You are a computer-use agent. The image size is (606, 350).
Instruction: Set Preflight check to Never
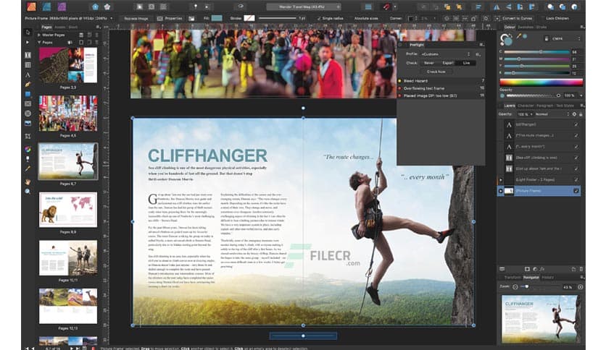(x=428, y=63)
